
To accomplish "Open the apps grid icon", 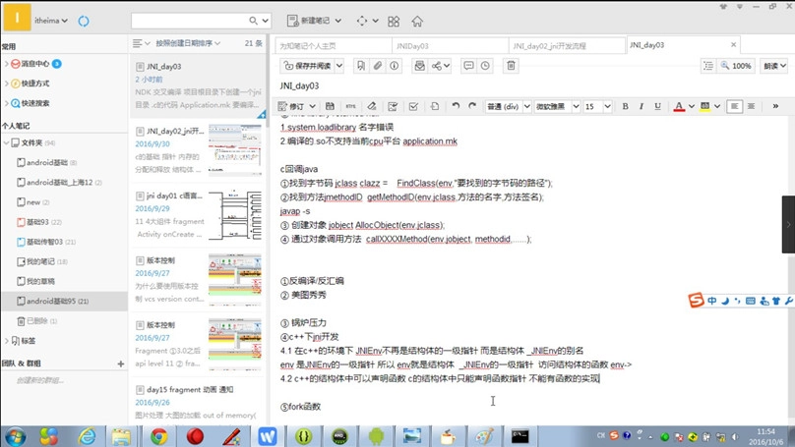I will point(394,22).
